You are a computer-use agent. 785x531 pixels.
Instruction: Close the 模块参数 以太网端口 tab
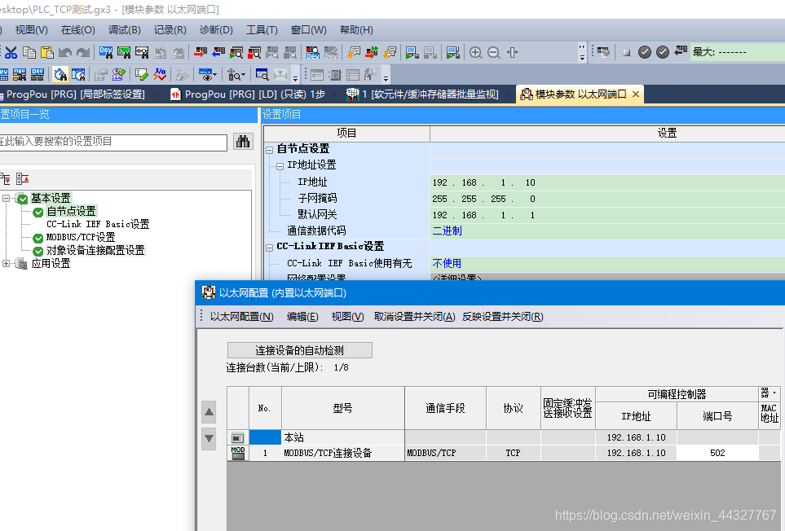point(635,94)
